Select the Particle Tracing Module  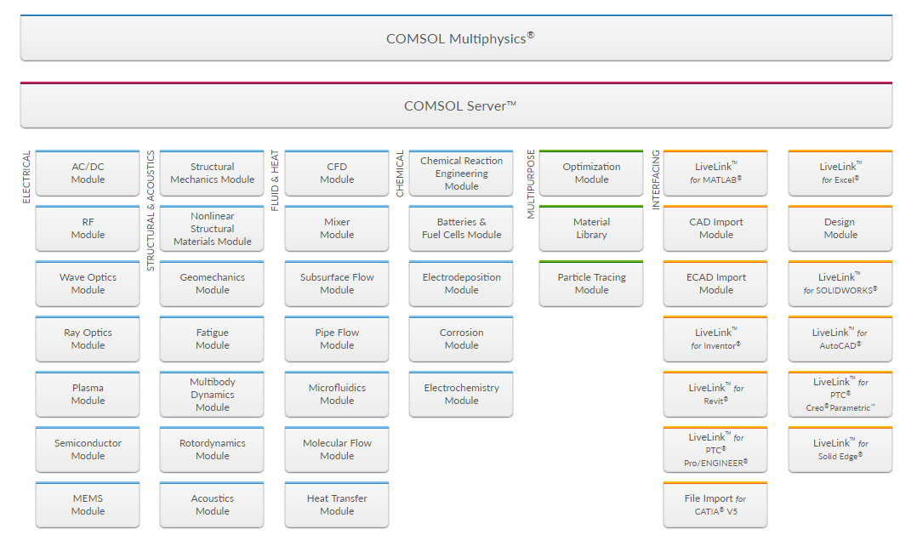pyautogui.click(x=591, y=284)
